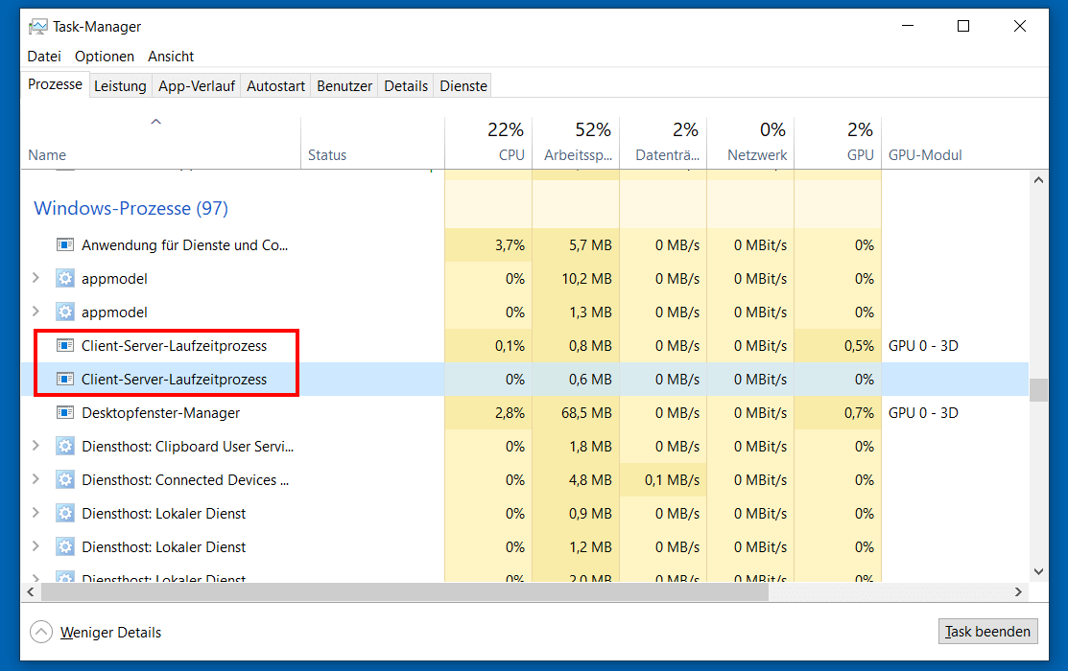The height and width of the screenshot is (671, 1068).
Task: Click the Weniger Details link
Action: coord(111,633)
